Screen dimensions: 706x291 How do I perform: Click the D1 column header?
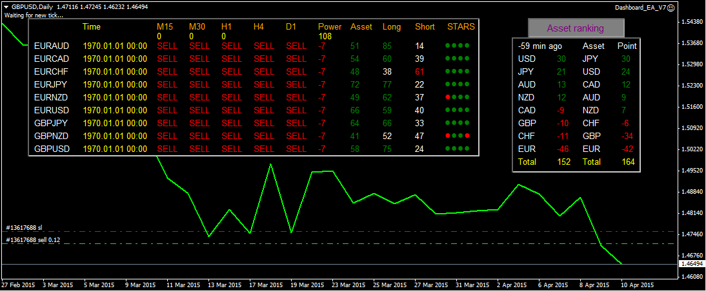[x=291, y=27]
